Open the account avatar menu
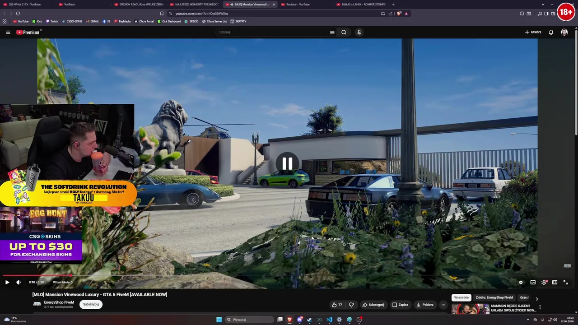This screenshot has height=325, width=578. (564, 32)
